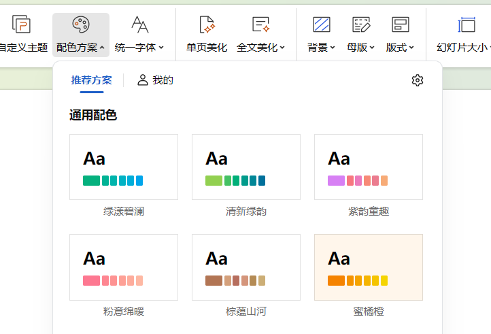Expand the 背景 dropdown arrow
Screen dimensions: 491x334
tap(333, 48)
